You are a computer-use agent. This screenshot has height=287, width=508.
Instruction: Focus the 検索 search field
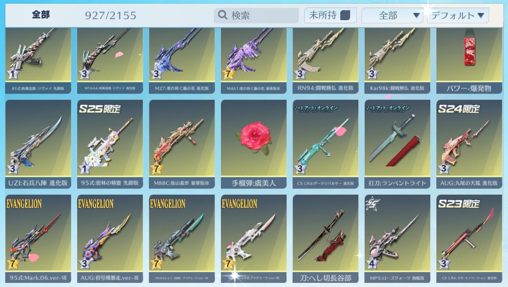point(256,15)
